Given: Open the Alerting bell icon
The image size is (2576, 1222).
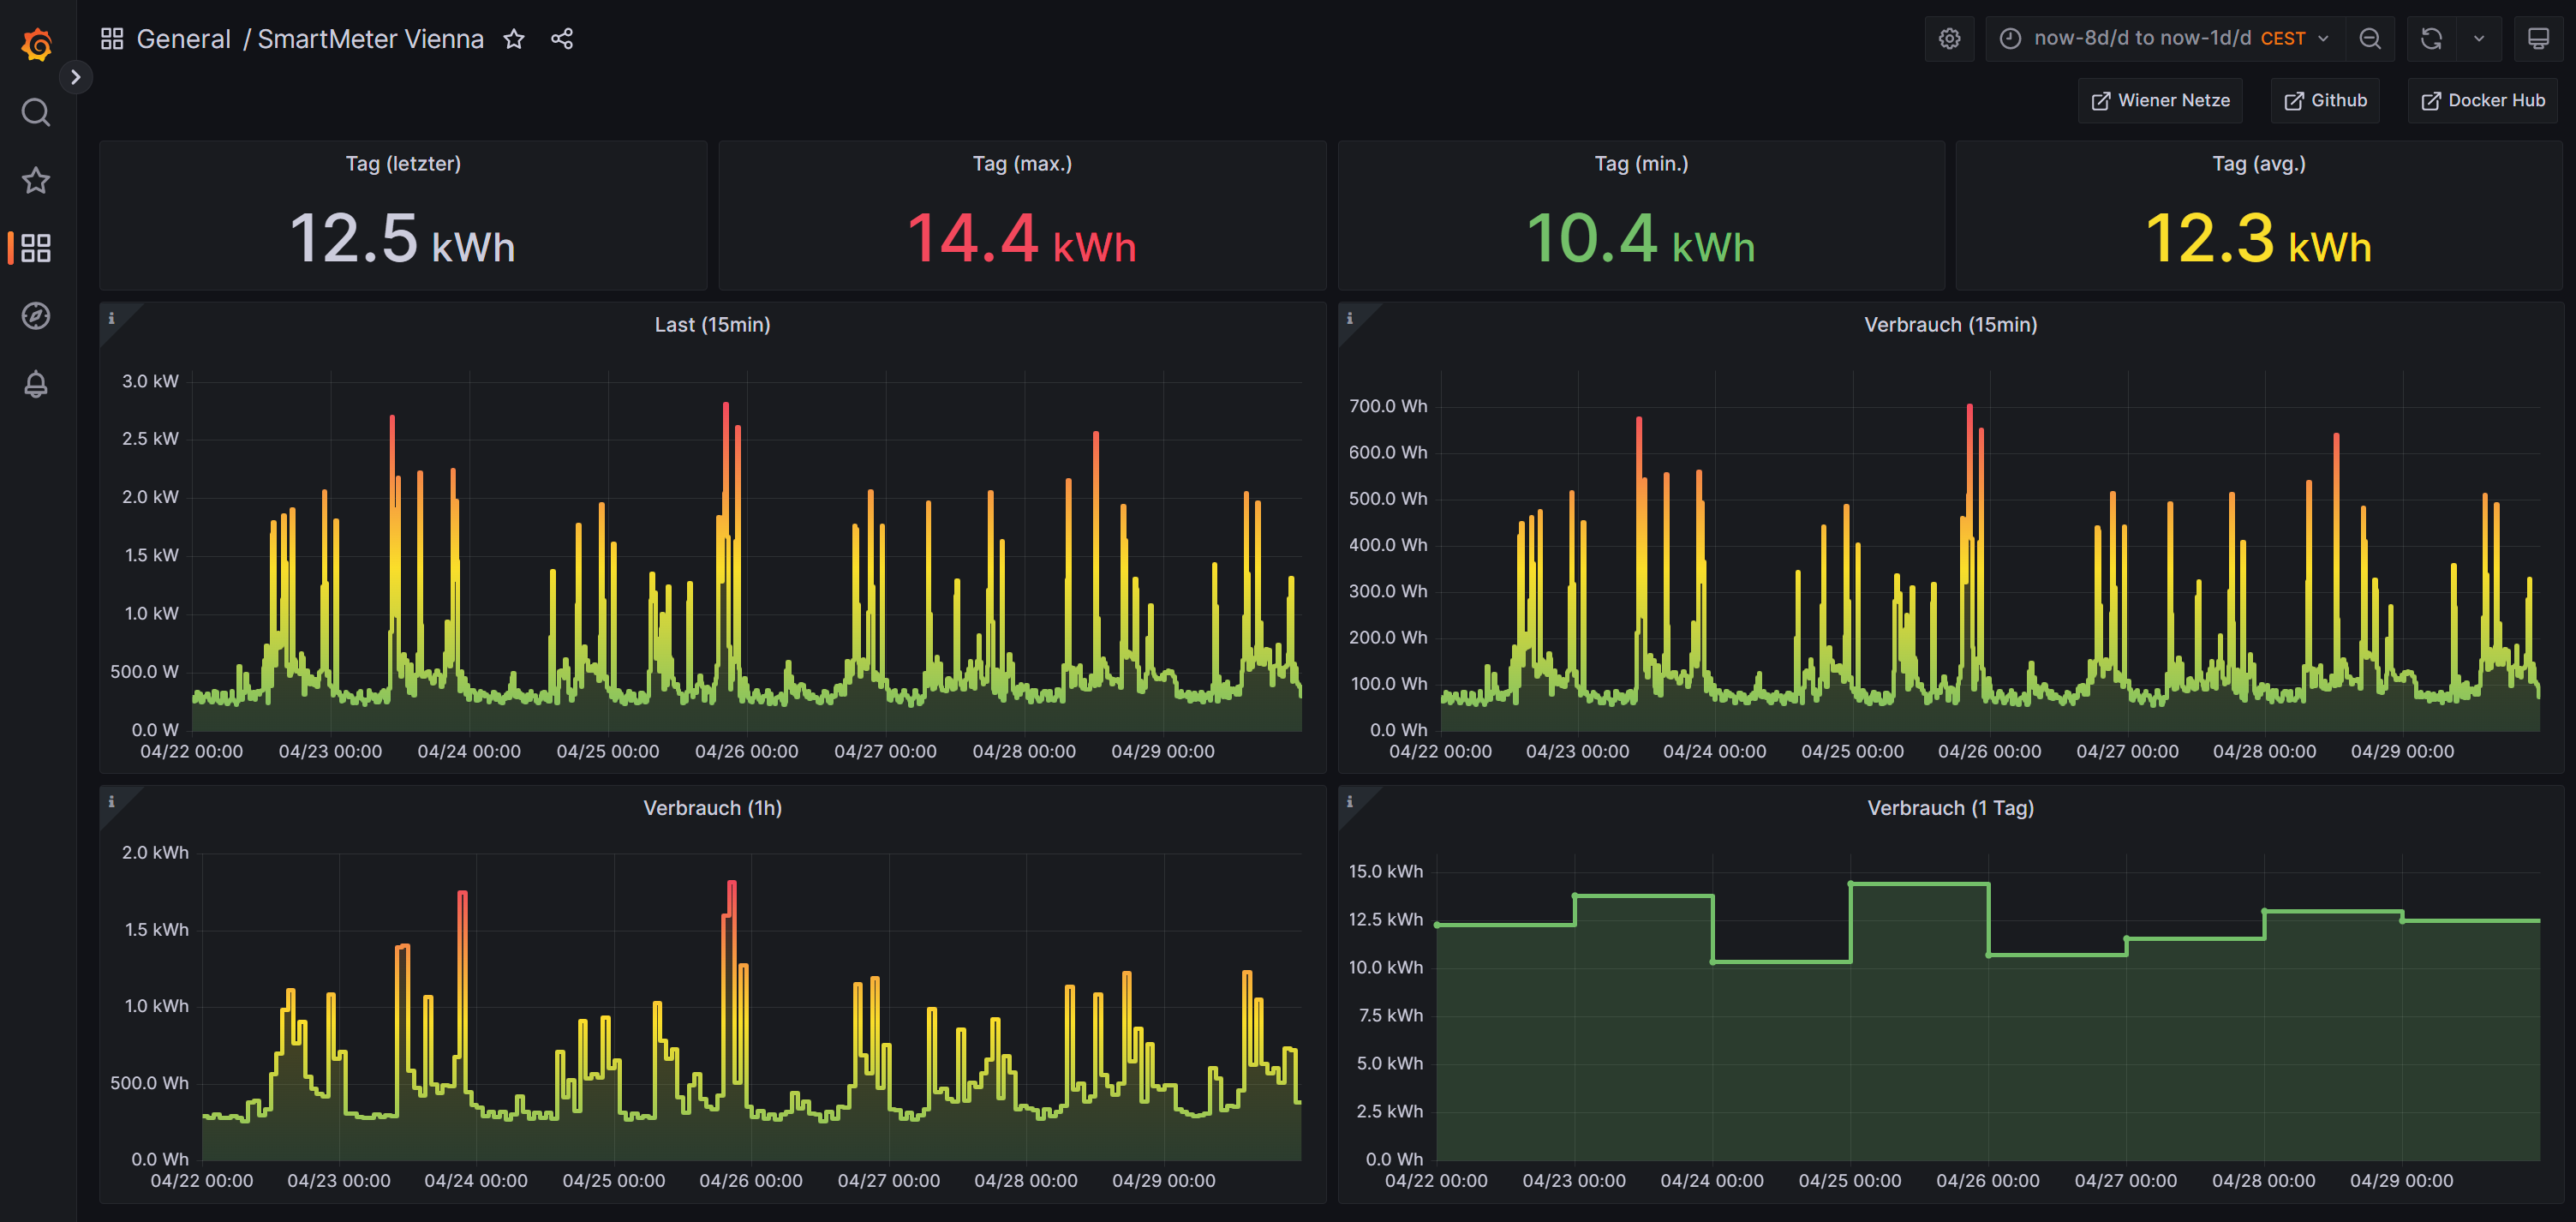Looking at the screenshot, I should pyautogui.click(x=36, y=384).
